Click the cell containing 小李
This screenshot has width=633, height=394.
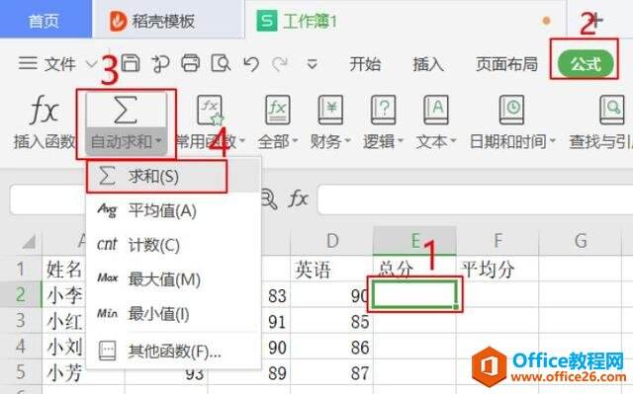click(x=64, y=295)
